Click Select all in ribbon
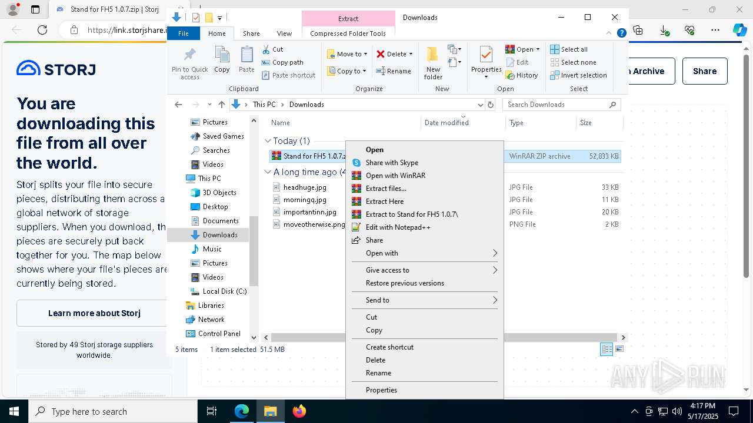 pos(569,49)
